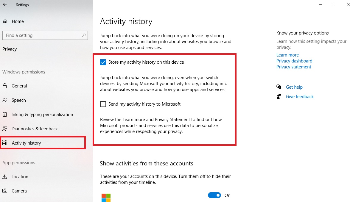The width and height of the screenshot is (353, 202).
Task: Turn off the Microsoft account activities toggle
Action: click(214, 195)
